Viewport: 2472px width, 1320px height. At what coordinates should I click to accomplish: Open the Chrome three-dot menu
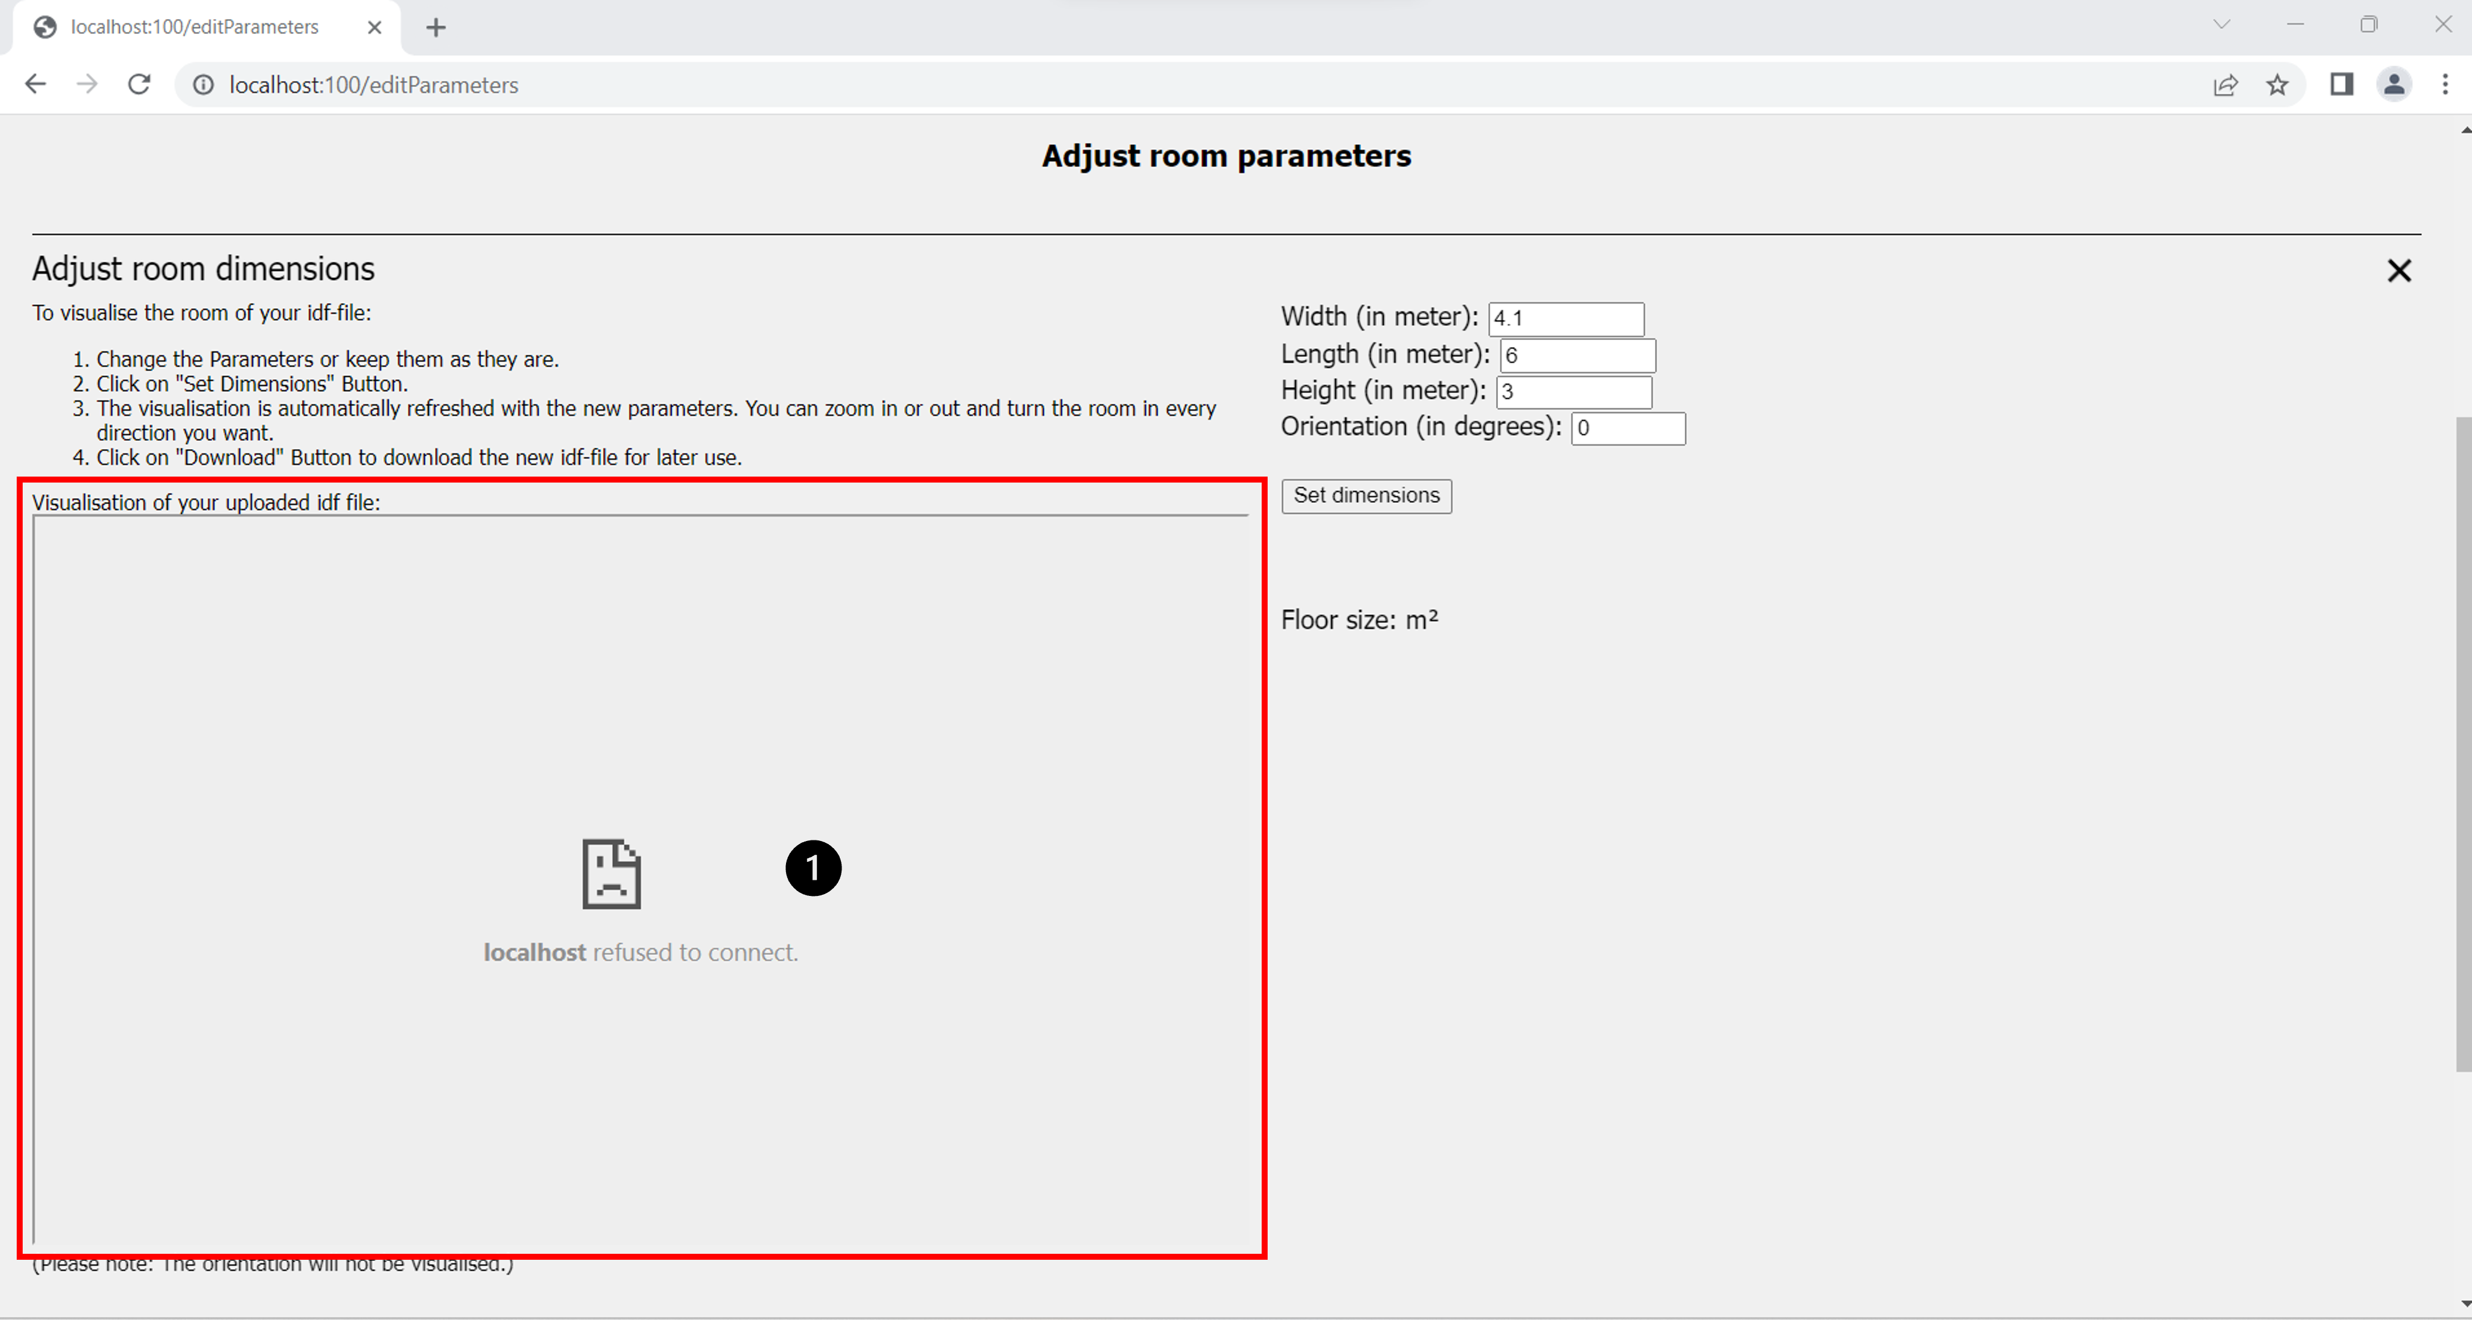2444,85
